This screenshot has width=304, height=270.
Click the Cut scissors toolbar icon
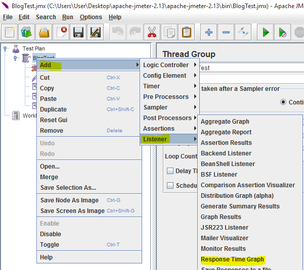(x=152, y=32)
